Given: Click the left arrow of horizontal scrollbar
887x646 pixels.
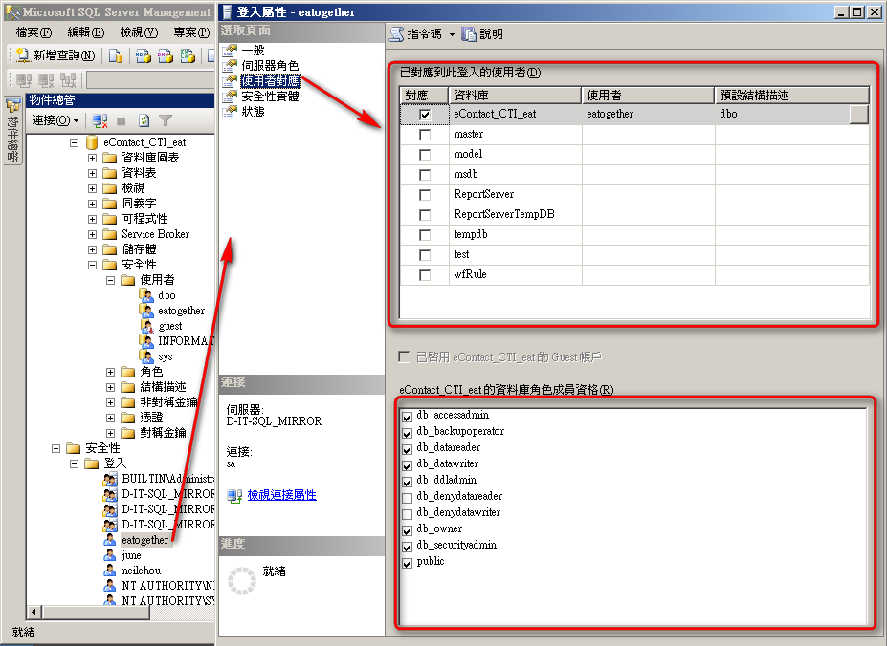Looking at the screenshot, I should 33,613.
